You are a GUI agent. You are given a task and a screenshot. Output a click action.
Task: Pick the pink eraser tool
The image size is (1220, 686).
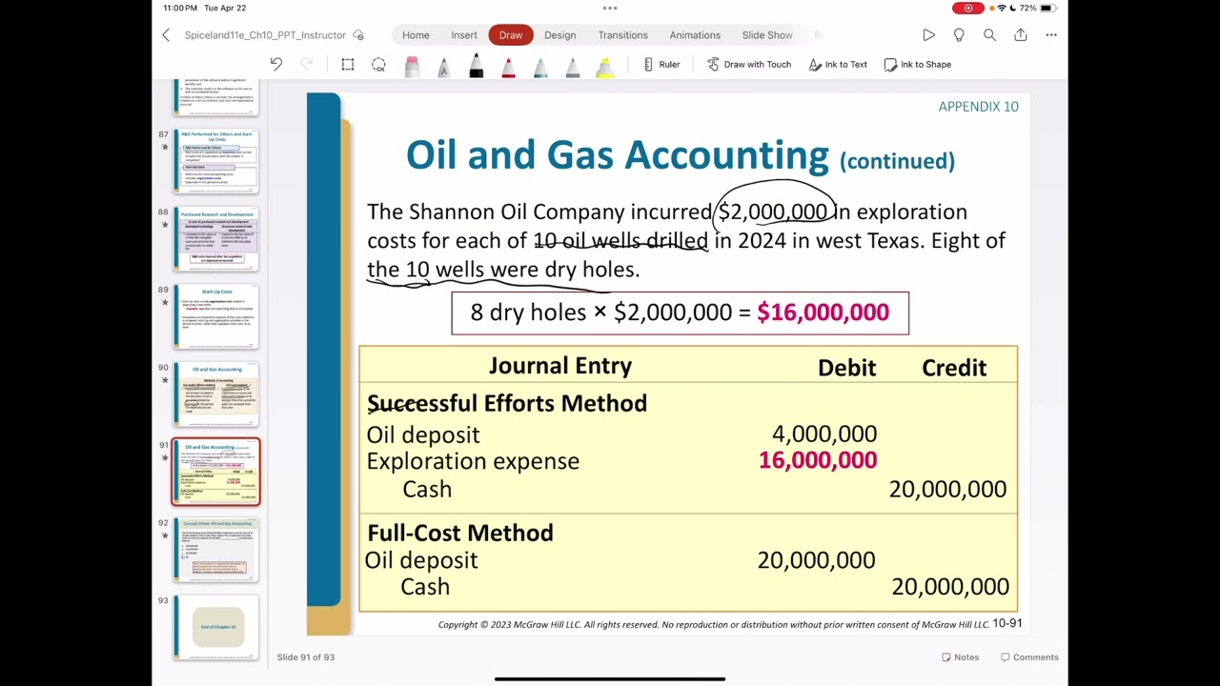click(x=412, y=66)
